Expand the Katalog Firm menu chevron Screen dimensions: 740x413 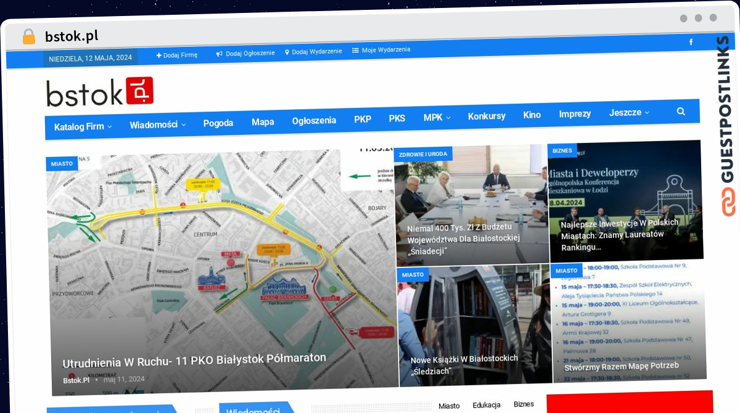(109, 127)
